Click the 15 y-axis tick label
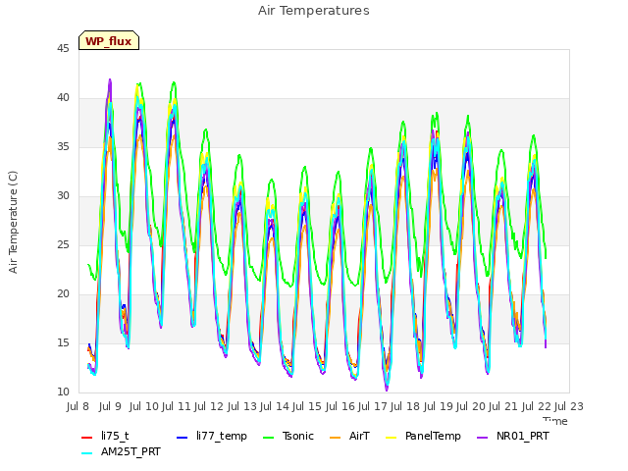 click(63, 342)
